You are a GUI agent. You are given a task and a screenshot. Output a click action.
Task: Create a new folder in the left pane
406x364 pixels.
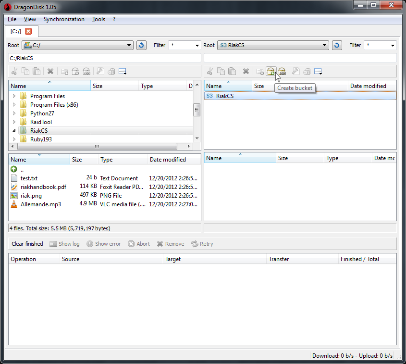click(x=64, y=71)
